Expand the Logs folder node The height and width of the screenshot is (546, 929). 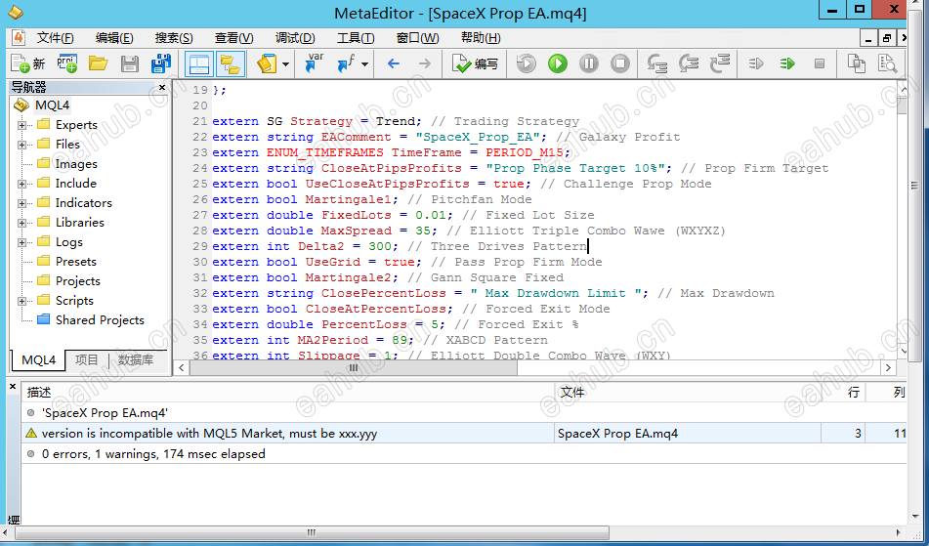21,242
